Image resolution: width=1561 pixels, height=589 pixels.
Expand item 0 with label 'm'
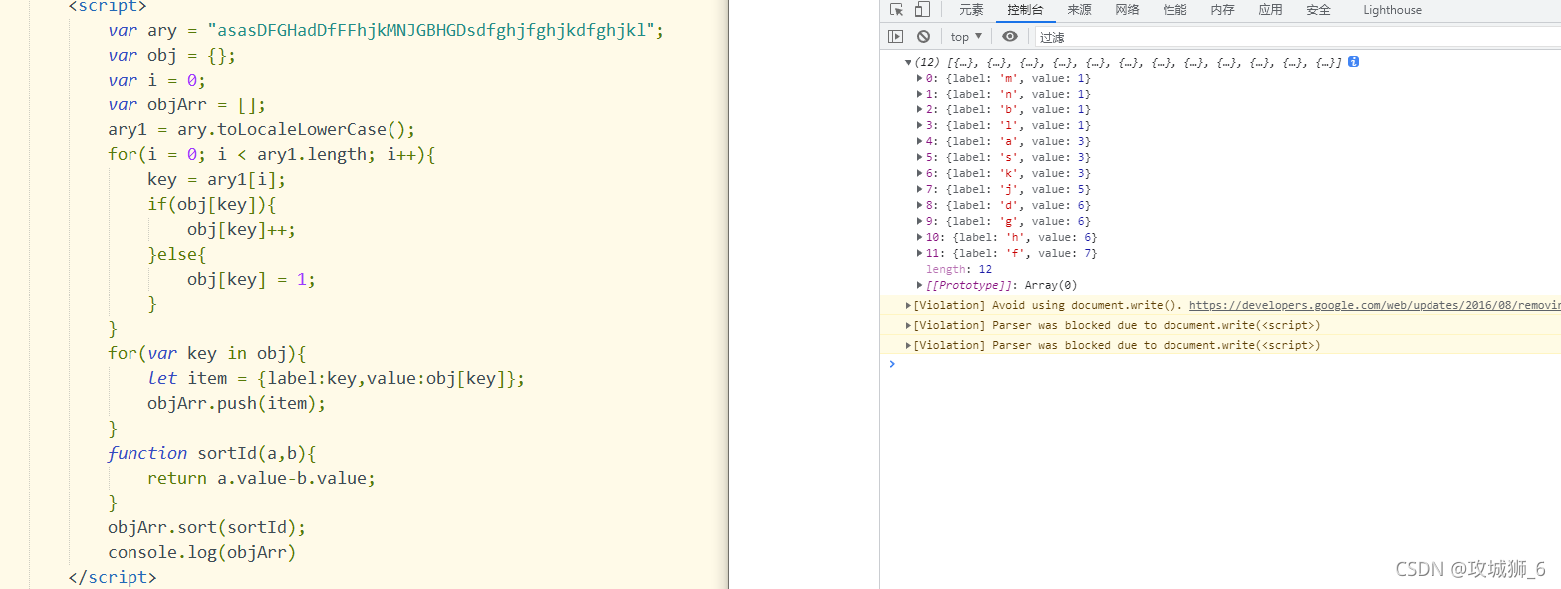click(920, 78)
